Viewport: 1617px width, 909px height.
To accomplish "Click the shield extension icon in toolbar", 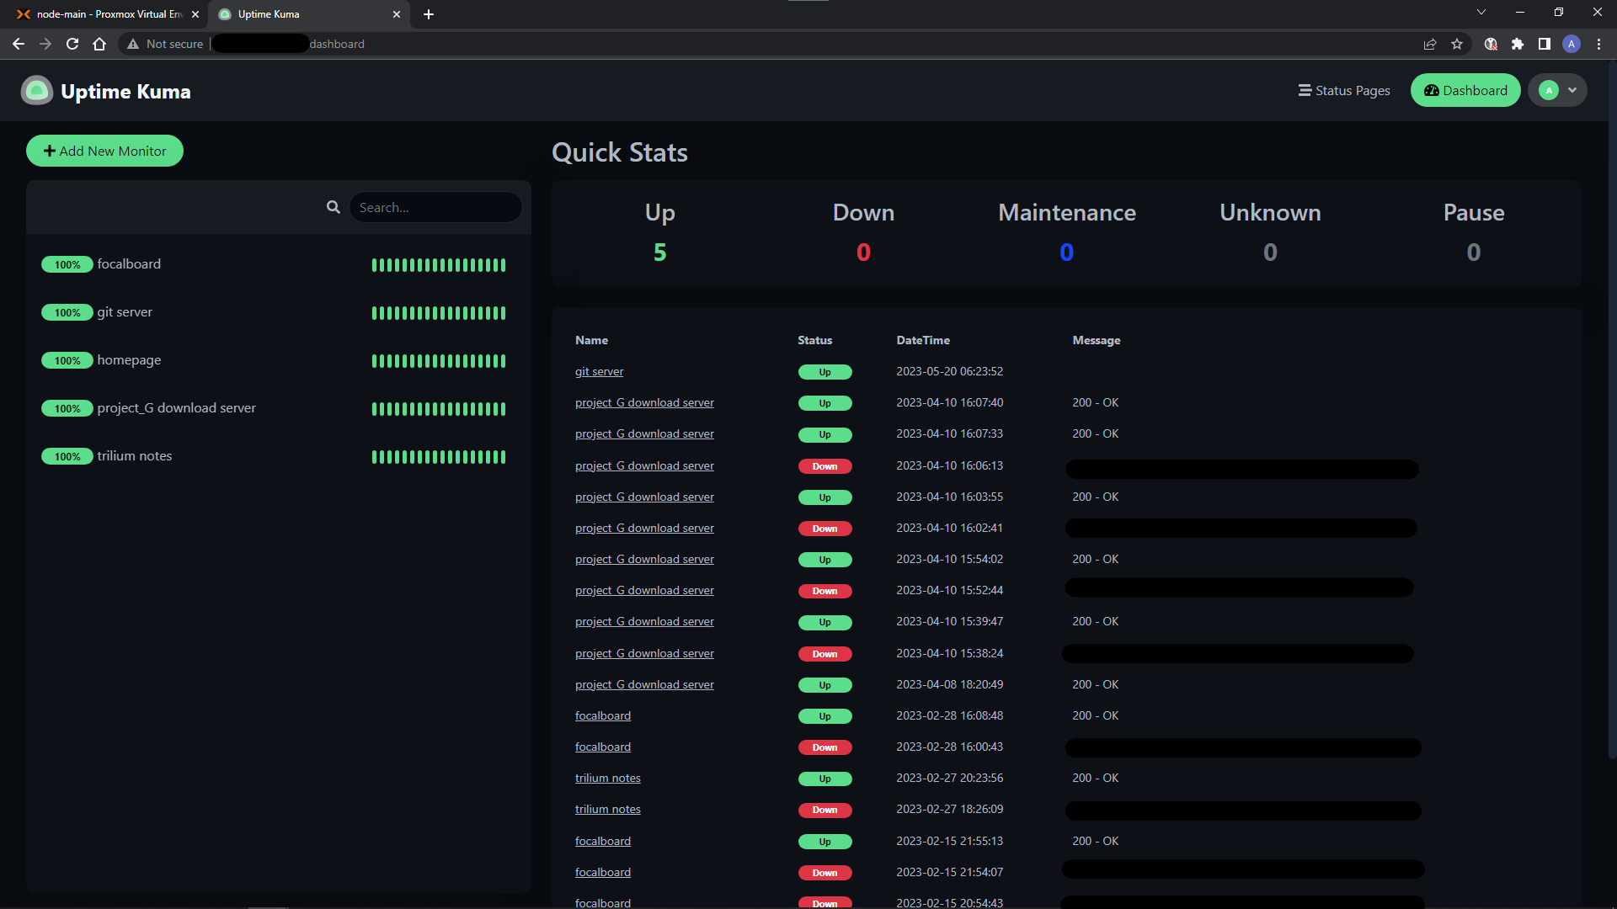I will pos(1491,44).
